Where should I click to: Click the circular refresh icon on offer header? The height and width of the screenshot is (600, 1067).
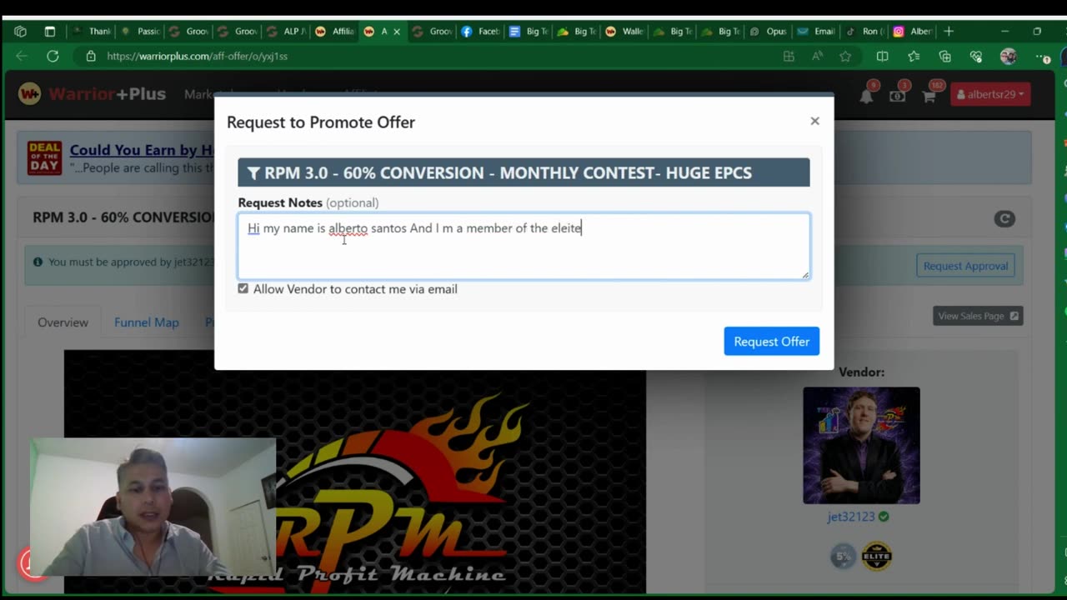(1004, 218)
